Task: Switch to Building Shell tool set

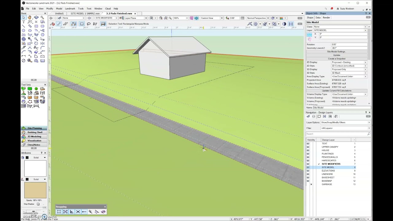Action: point(34,132)
